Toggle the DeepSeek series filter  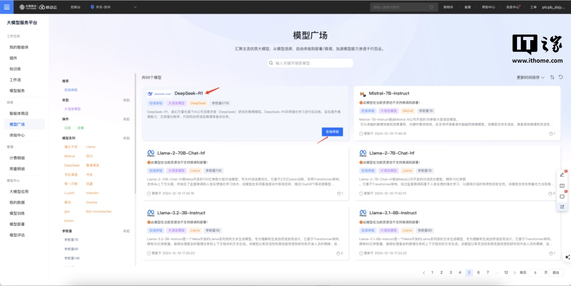72,165
